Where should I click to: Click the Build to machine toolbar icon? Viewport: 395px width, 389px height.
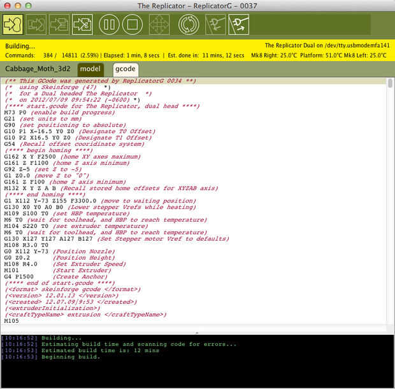[x=13, y=24]
